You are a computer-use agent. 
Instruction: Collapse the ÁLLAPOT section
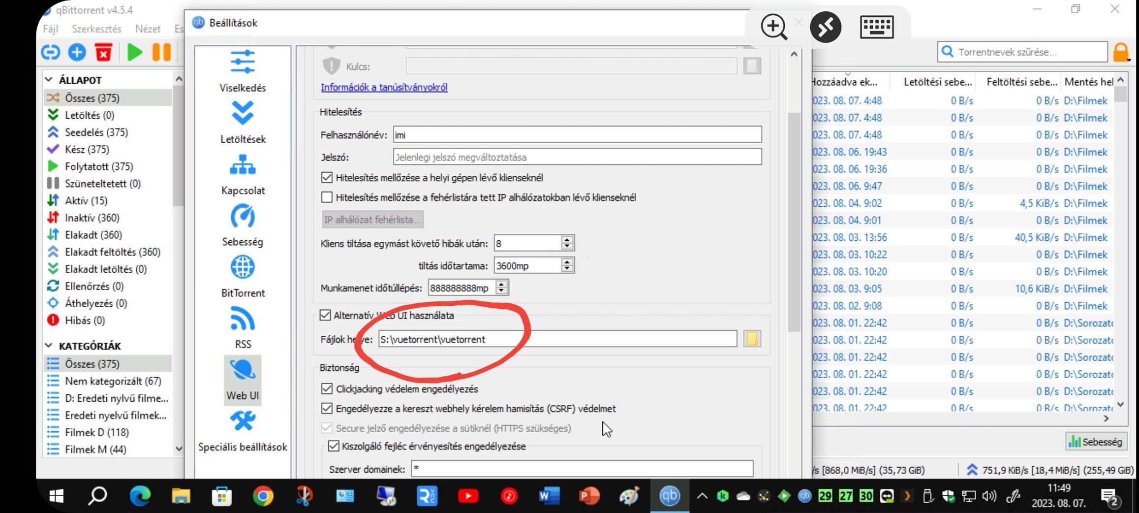point(49,79)
